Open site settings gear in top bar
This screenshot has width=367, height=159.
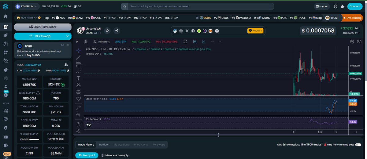click(335, 6)
